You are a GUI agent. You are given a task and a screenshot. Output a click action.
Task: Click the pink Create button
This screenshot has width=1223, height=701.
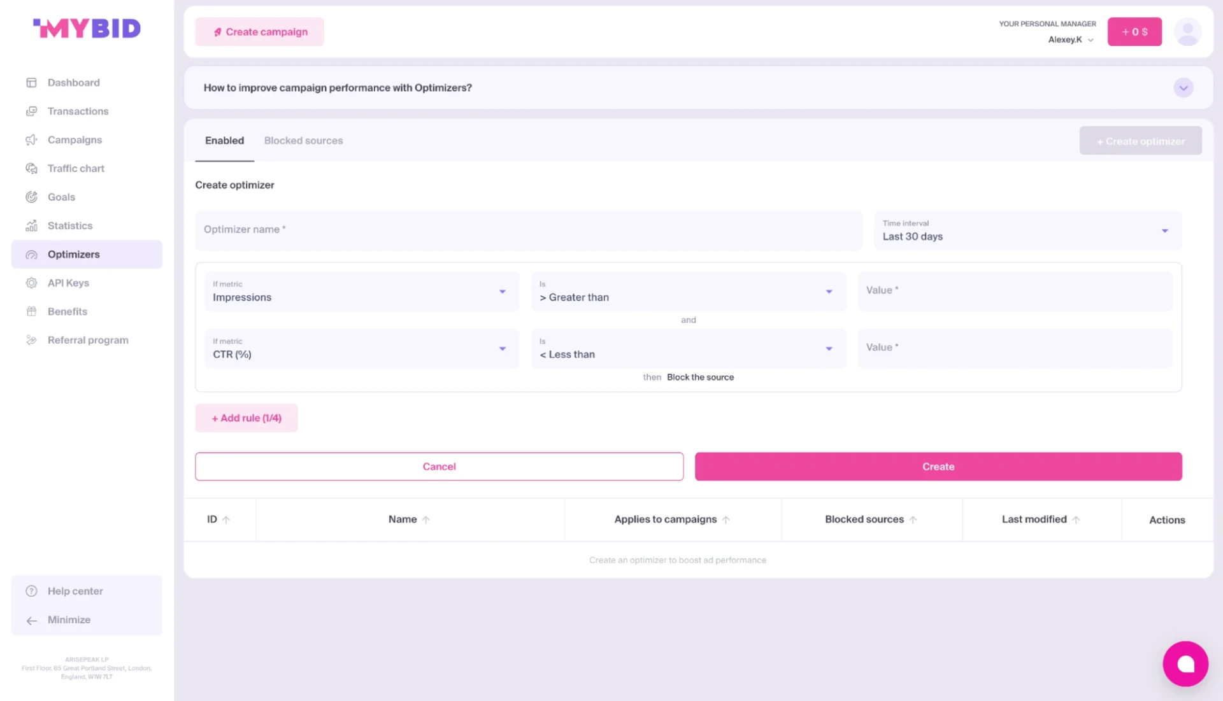(x=938, y=467)
